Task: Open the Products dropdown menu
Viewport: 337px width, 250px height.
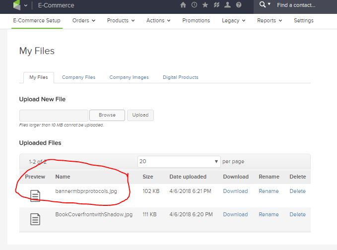Action: [x=121, y=20]
